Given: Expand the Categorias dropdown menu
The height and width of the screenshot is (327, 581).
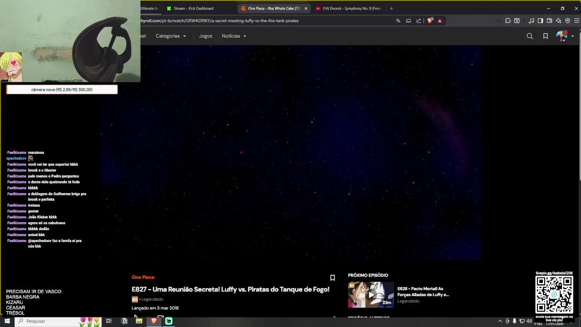Looking at the screenshot, I should tap(171, 36).
